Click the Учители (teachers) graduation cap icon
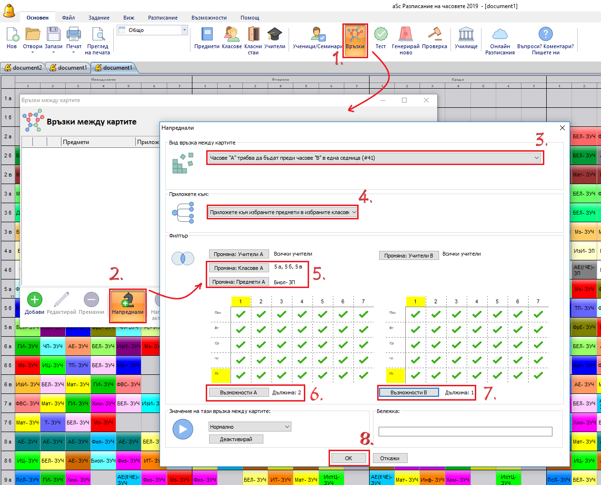The image size is (601, 485). pyautogui.click(x=274, y=35)
